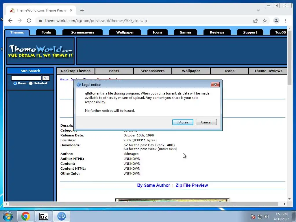Click the gray Icons menu item
Screen dimensions: 296x222
click(229, 71)
